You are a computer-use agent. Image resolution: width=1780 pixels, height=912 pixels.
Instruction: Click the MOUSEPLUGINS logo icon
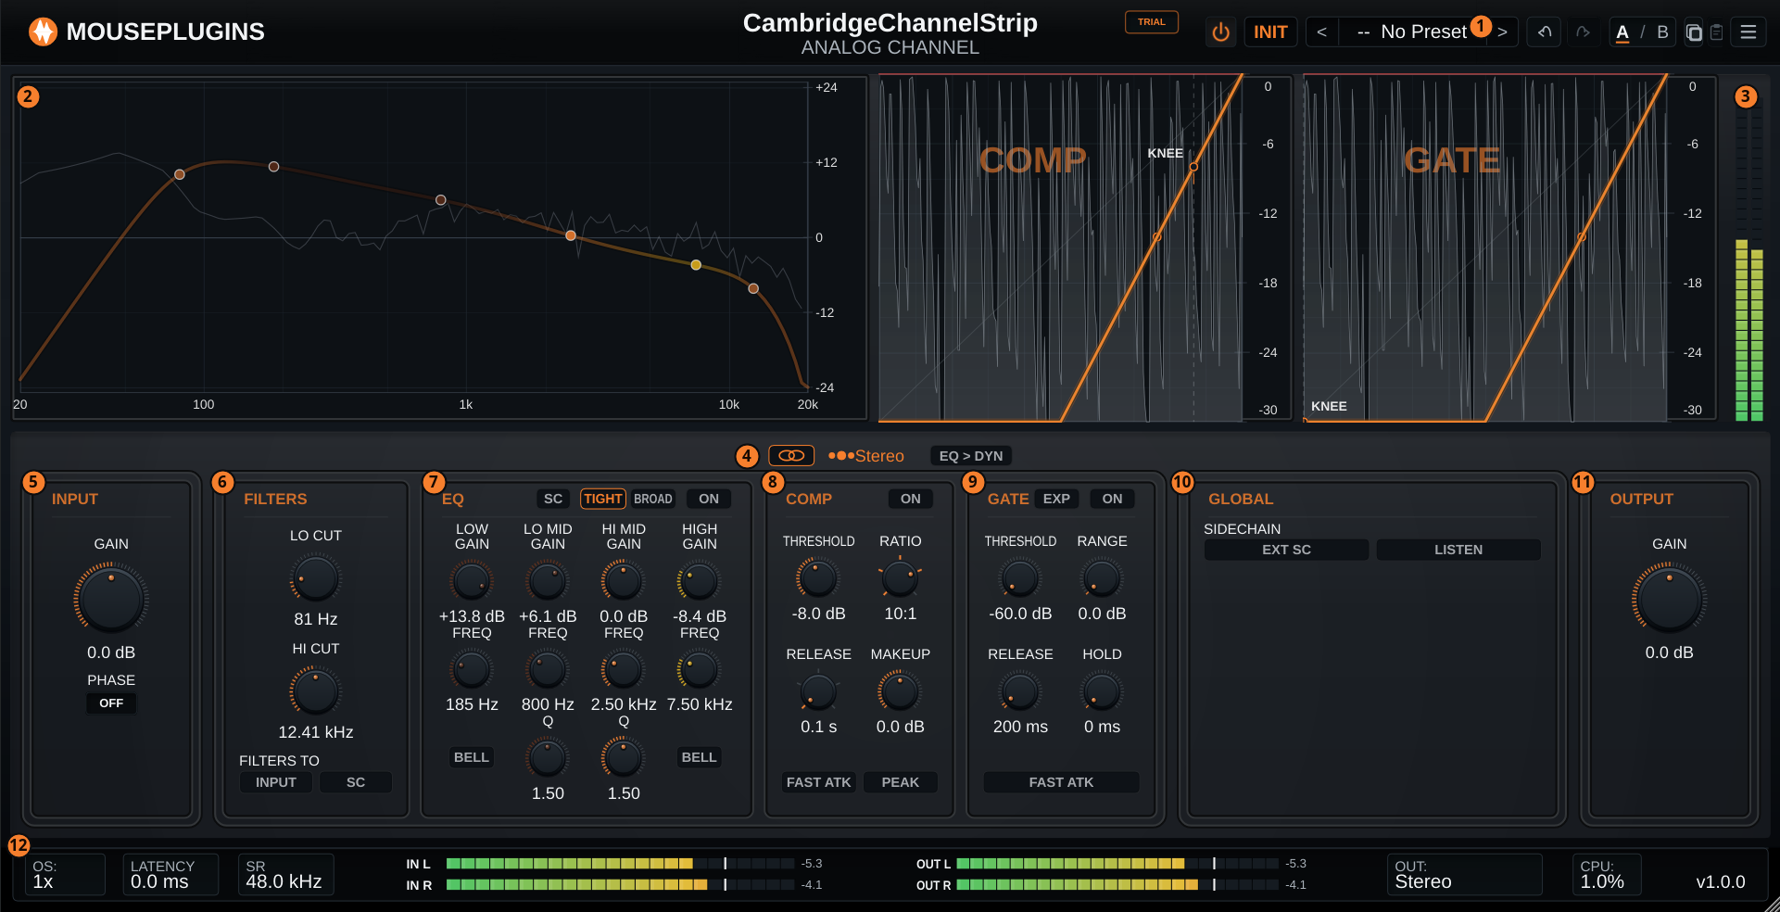[x=43, y=32]
